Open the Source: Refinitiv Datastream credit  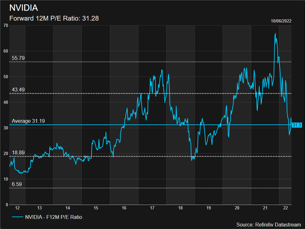tap(269, 225)
